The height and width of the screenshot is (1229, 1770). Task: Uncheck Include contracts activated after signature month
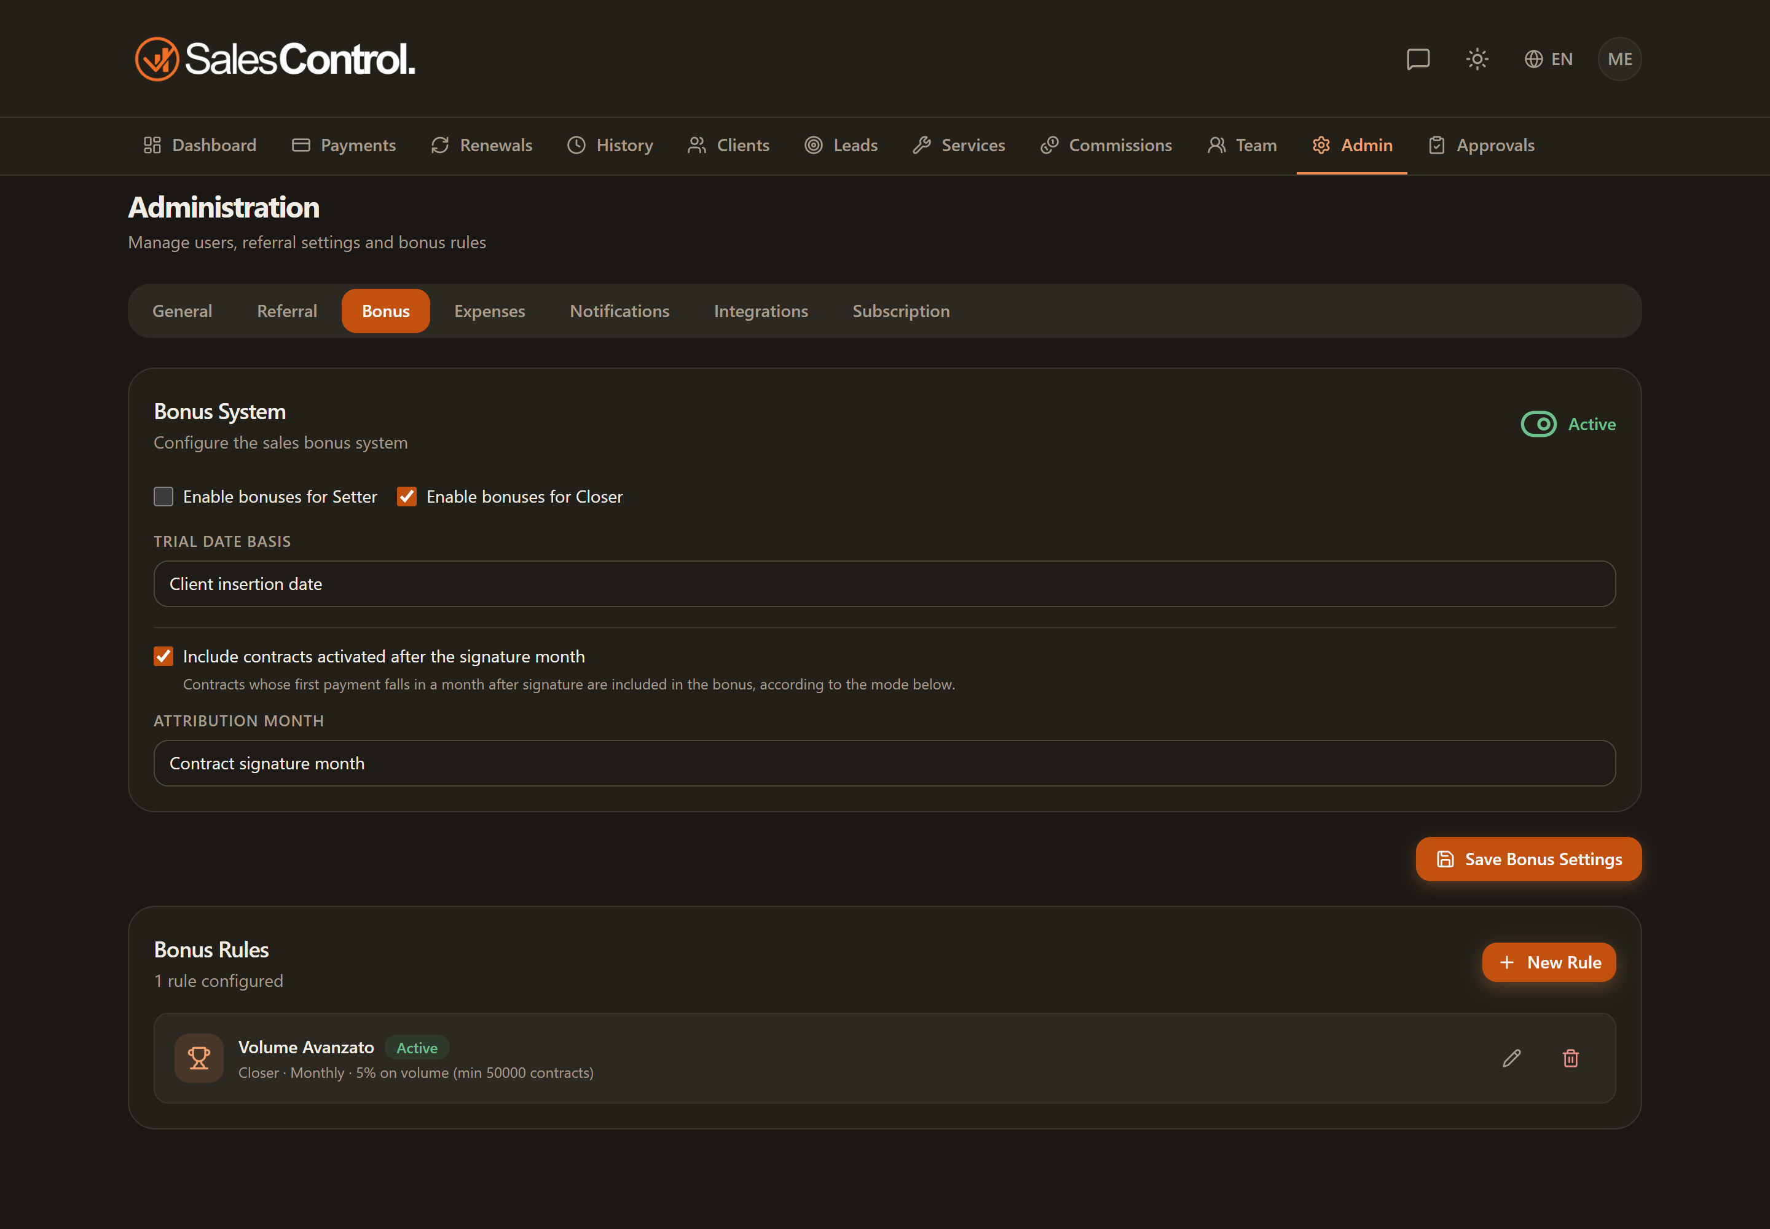[163, 656]
